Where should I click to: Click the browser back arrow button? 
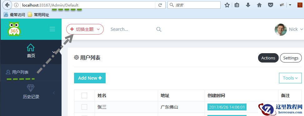point(7,5)
